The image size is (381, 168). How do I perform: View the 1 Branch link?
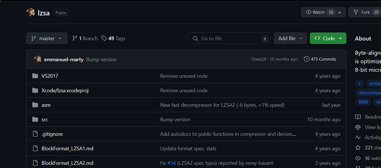click(85, 38)
